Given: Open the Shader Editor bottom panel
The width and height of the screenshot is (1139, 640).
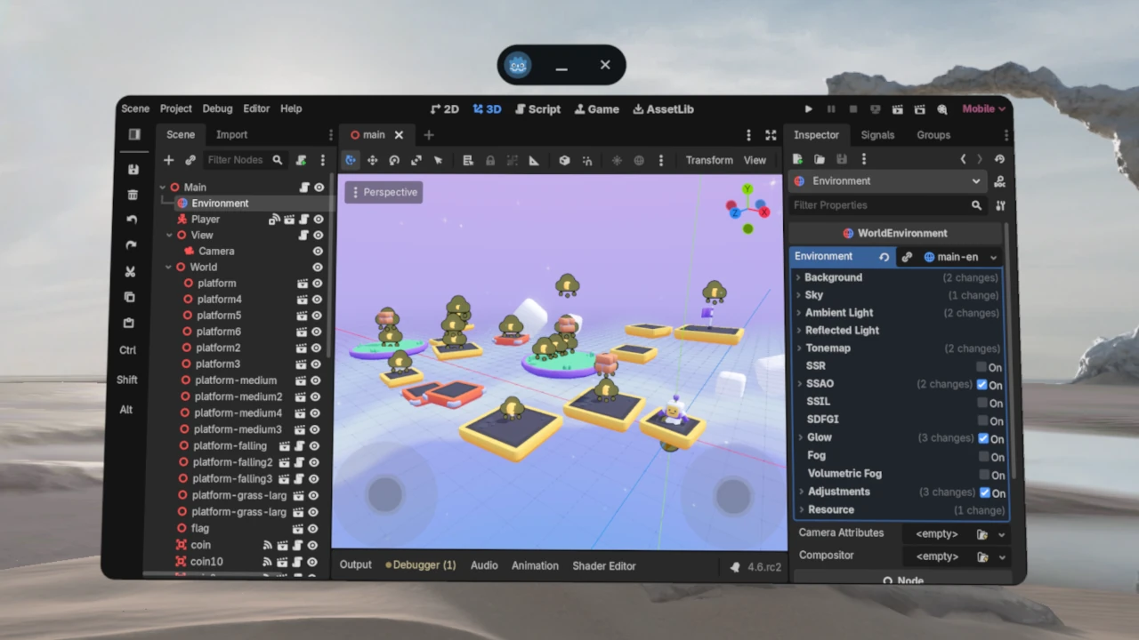Looking at the screenshot, I should point(603,565).
